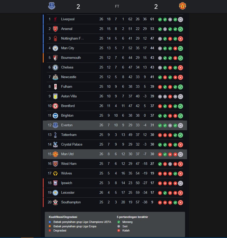Click Newcastle's latest loss indicator
Image resolution: width=227 pixels, height=238 pixels.
click(181, 77)
